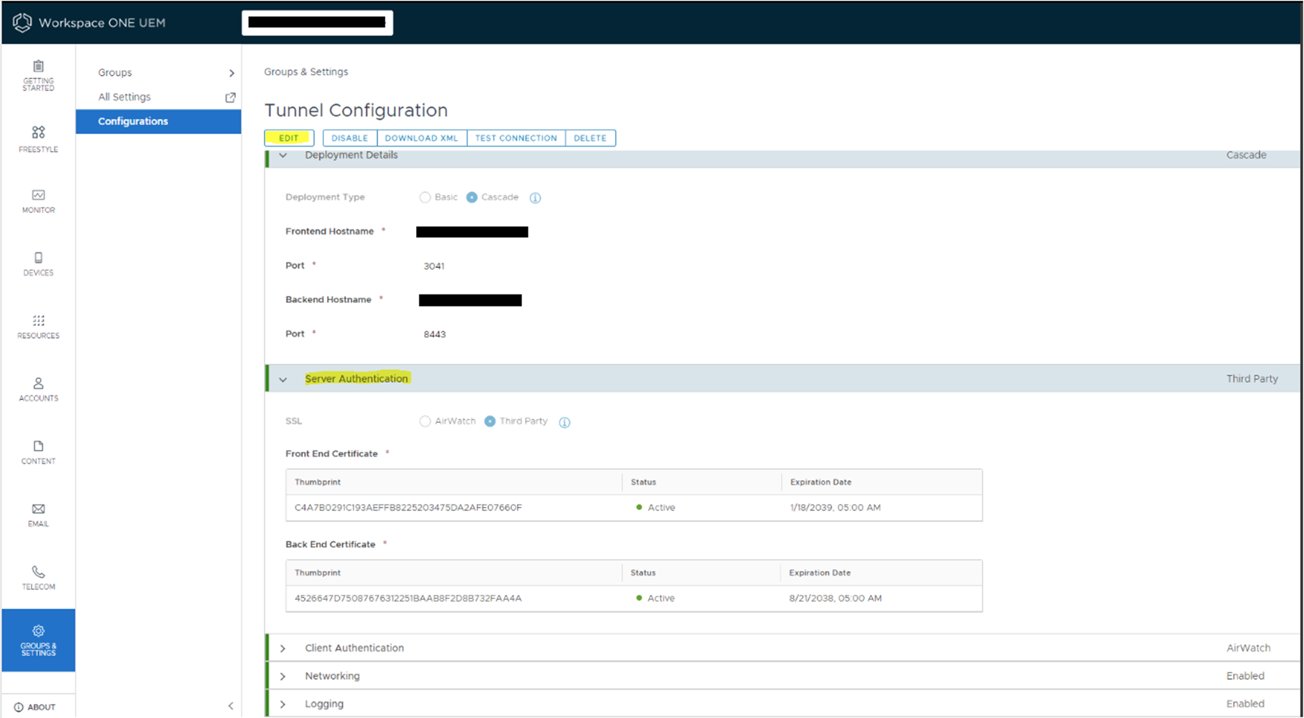
Task: Open the Monitor section
Action: coord(38,201)
